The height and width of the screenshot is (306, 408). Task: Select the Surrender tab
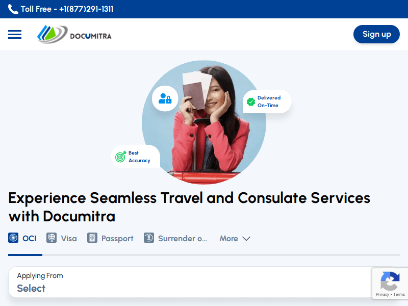point(182,239)
